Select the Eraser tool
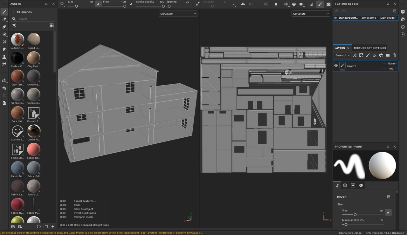 (4, 20)
